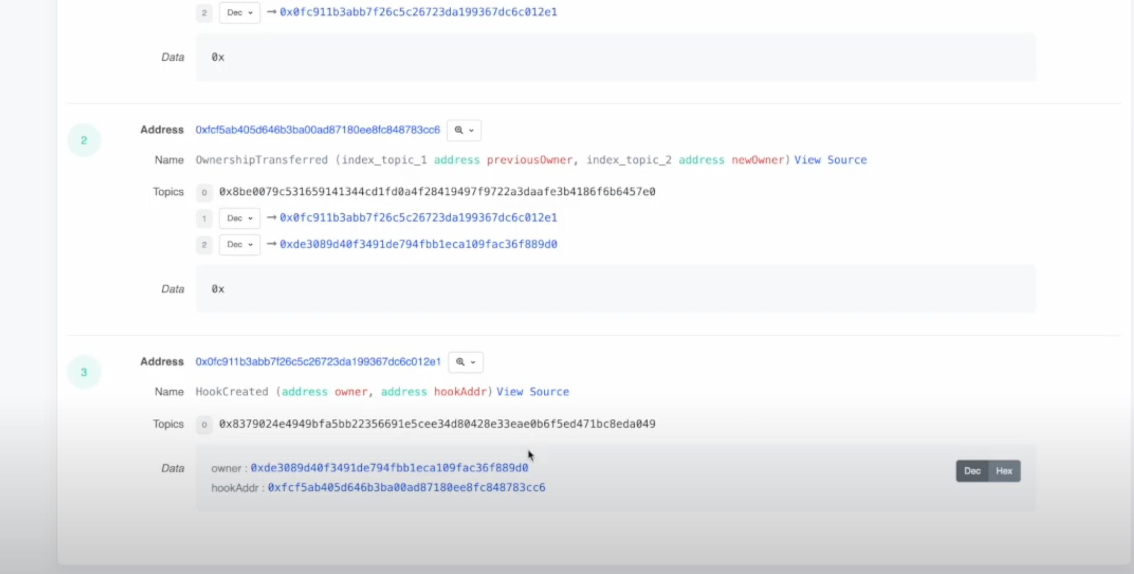Open owner address link in HookCreated data
This screenshot has height=574, width=1134.
[x=389, y=468]
